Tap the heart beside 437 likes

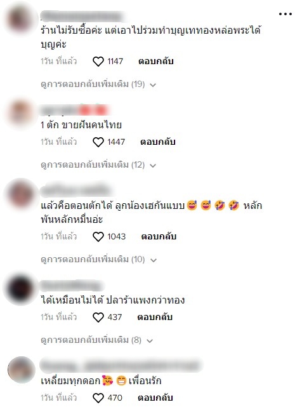click(98, 317)
